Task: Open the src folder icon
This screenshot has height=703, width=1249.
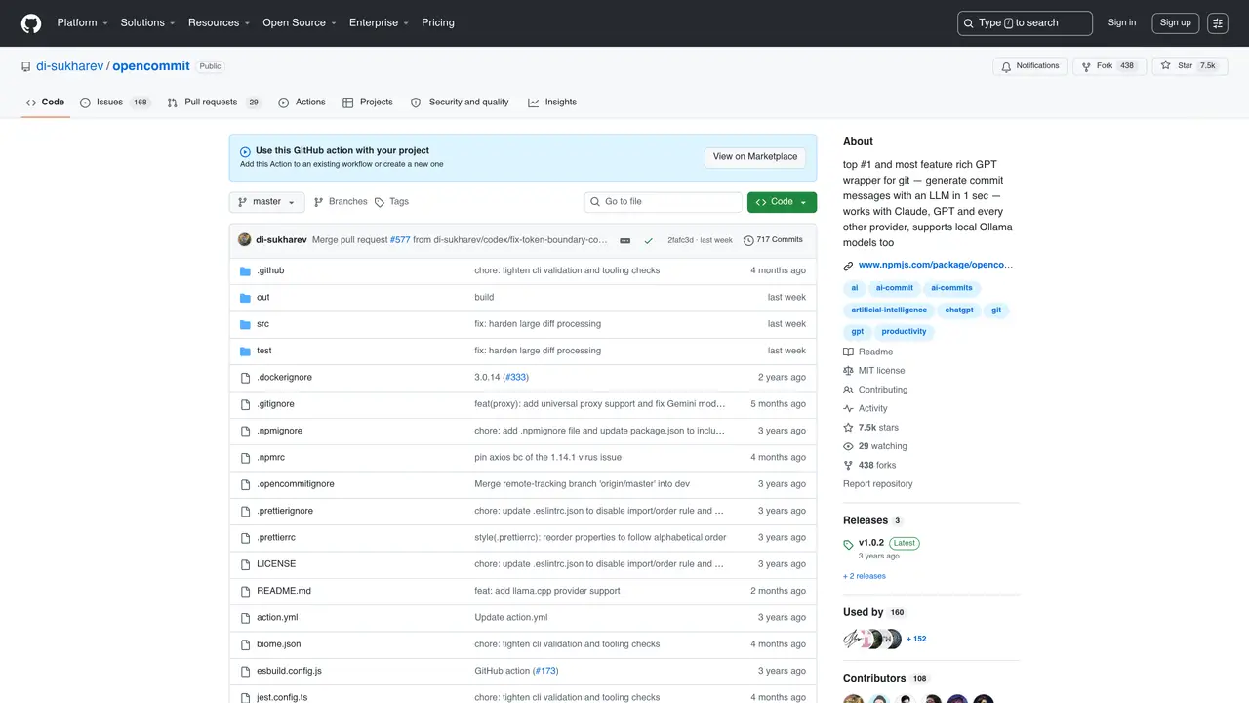Action: (x=246, y=324)
